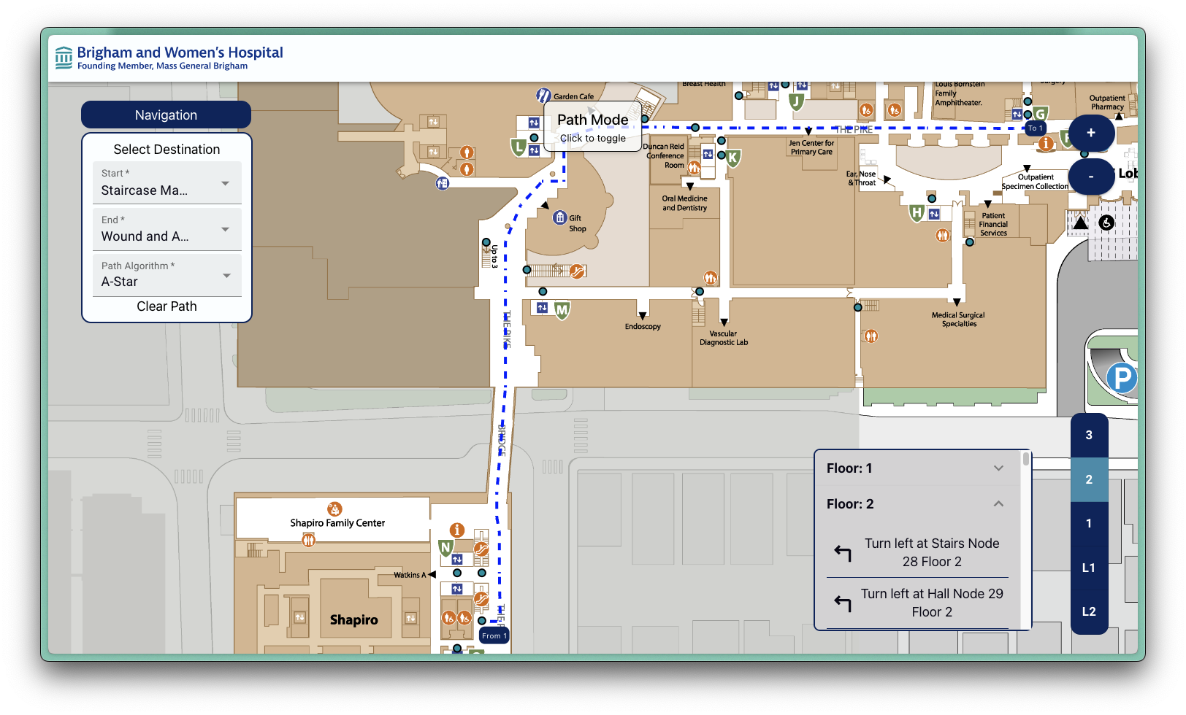Open the Path Algorithm dropdown
Viewport: 1186px width, 715px height.
167,274
